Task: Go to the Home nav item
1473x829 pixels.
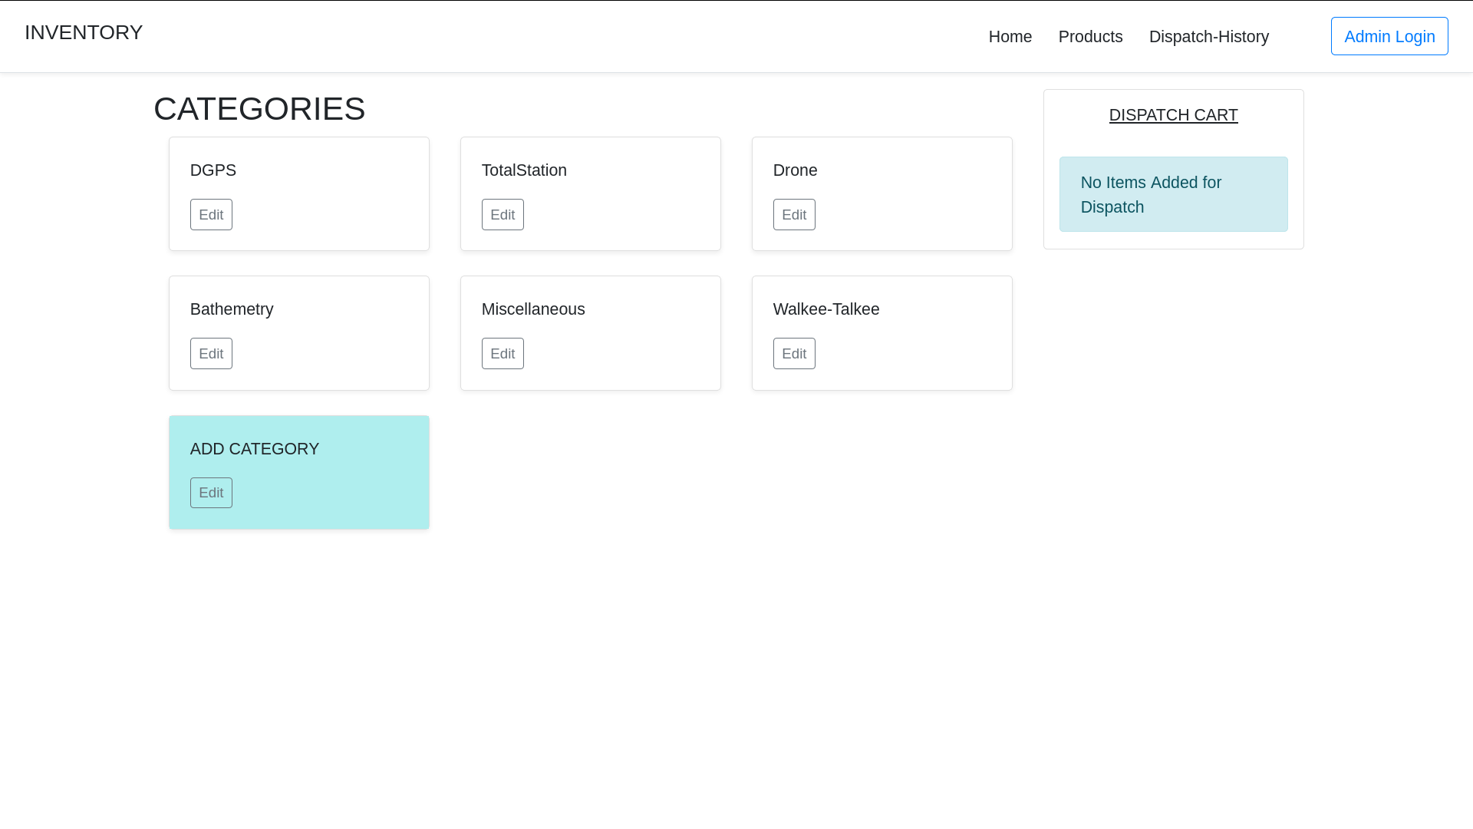Action: click(x=1010, y=37)
